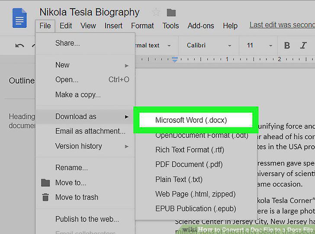Click the folder icon next to Move to
The image size is (315, 234).
coord(45,183)
